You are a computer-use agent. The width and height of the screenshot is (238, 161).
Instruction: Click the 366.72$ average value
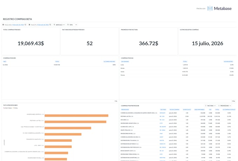(x=149, y=43)
